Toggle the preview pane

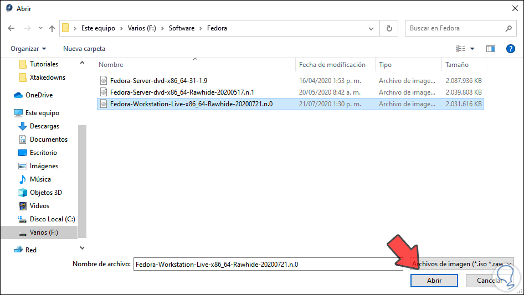(491, 49)
